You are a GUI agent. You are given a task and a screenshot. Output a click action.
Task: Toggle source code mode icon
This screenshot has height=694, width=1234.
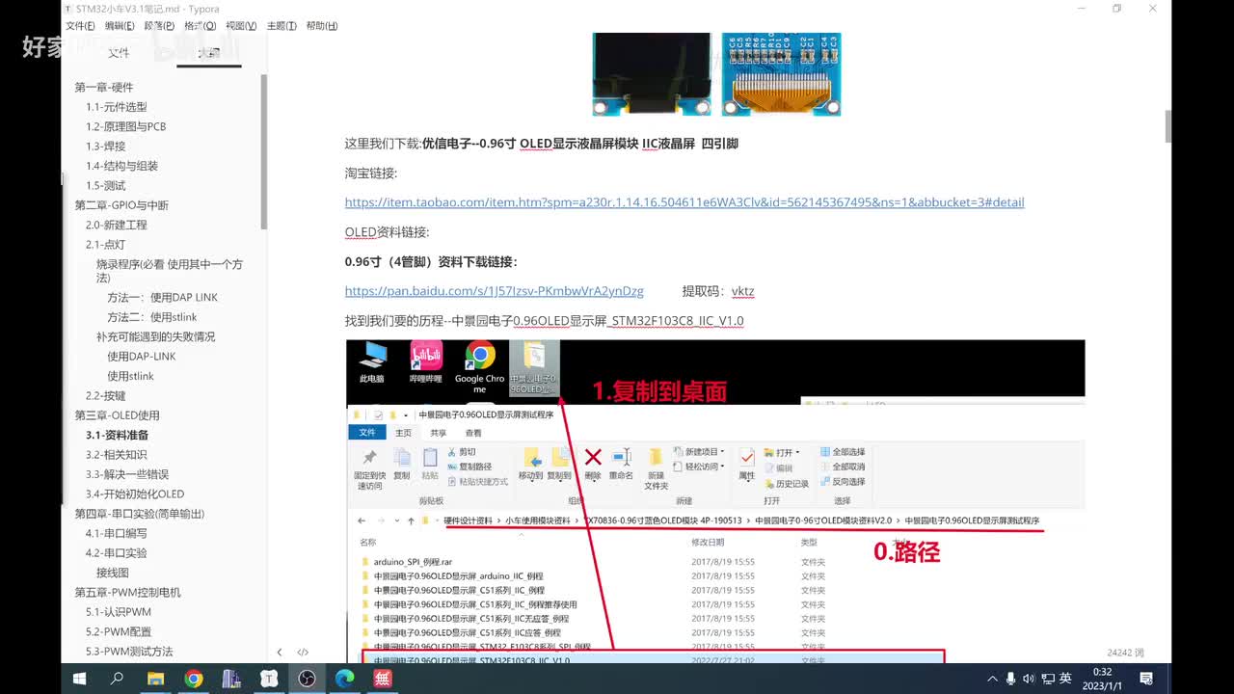(x=303, y=653)
